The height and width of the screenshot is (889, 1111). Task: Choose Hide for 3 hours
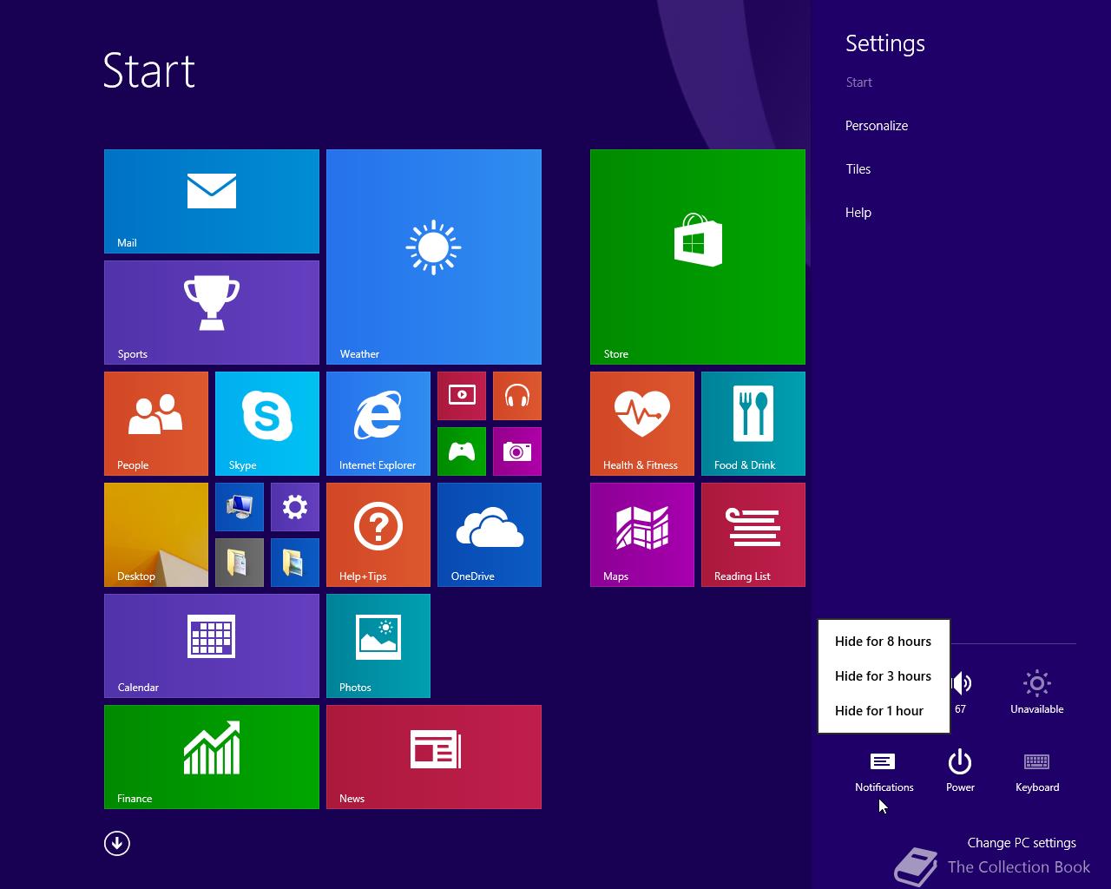click(x=884, y=676)
